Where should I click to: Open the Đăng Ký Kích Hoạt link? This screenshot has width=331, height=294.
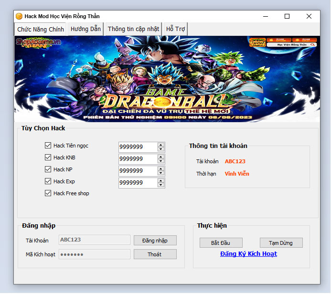(x=248, y=254)
